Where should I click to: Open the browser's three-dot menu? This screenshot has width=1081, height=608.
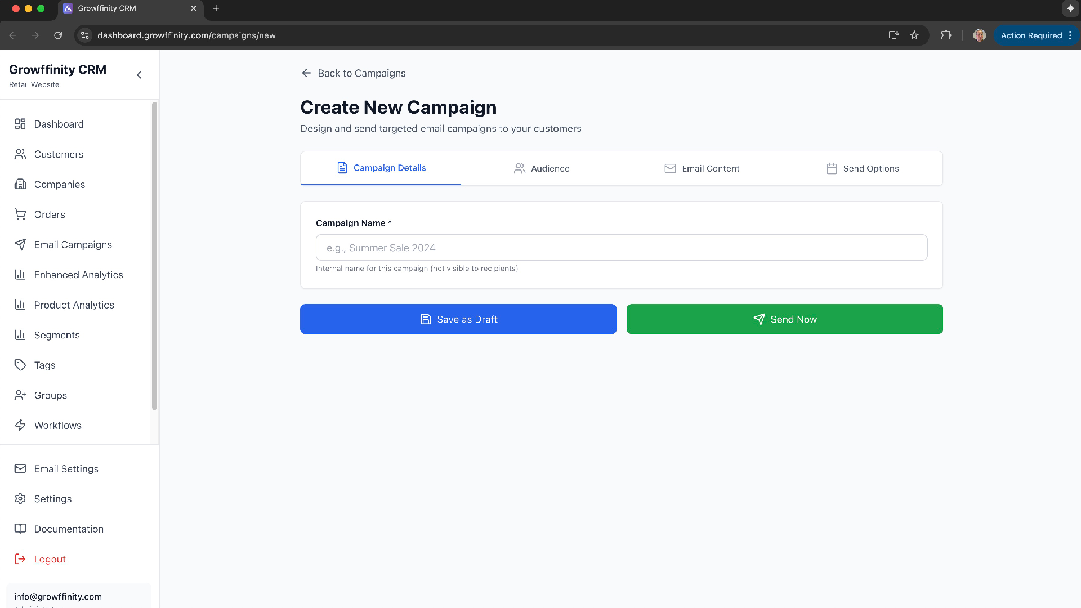pyautogui.click(x=1070, y=35)
